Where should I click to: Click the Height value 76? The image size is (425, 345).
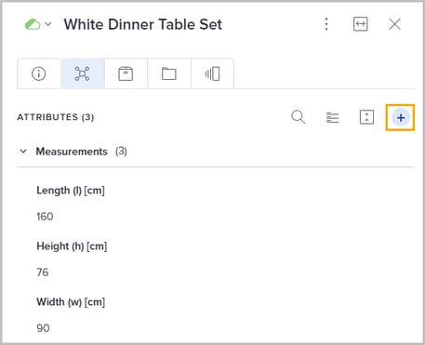pos(43,272)
